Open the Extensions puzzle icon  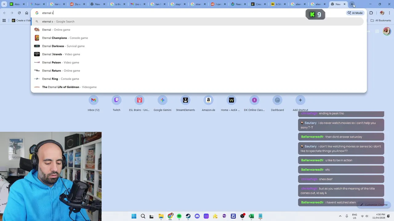pyautogui.click(x=371, y=13)
